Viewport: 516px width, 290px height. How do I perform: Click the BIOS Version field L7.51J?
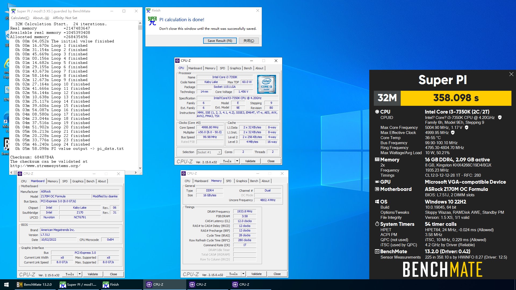[x=80, y=235]
